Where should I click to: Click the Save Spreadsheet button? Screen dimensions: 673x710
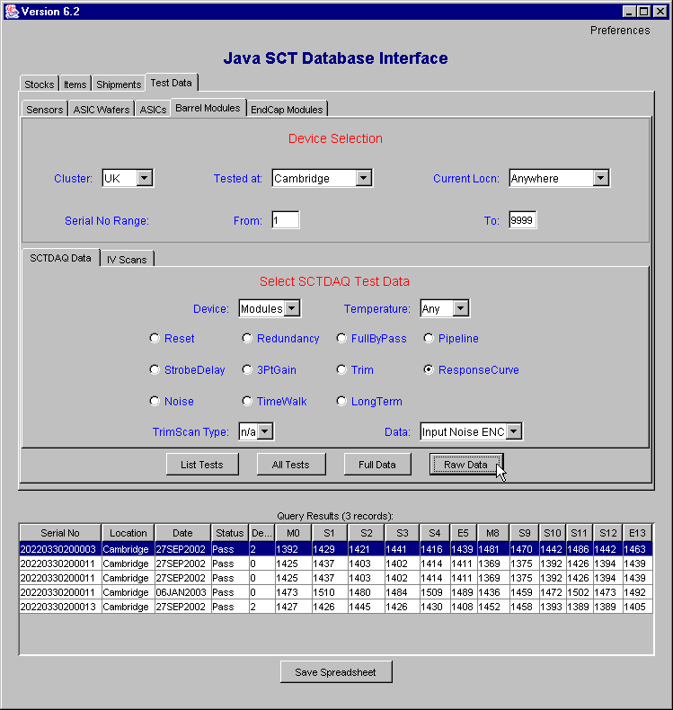point(336,672)
